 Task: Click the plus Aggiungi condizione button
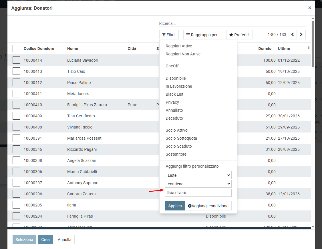tap(208, 206)
